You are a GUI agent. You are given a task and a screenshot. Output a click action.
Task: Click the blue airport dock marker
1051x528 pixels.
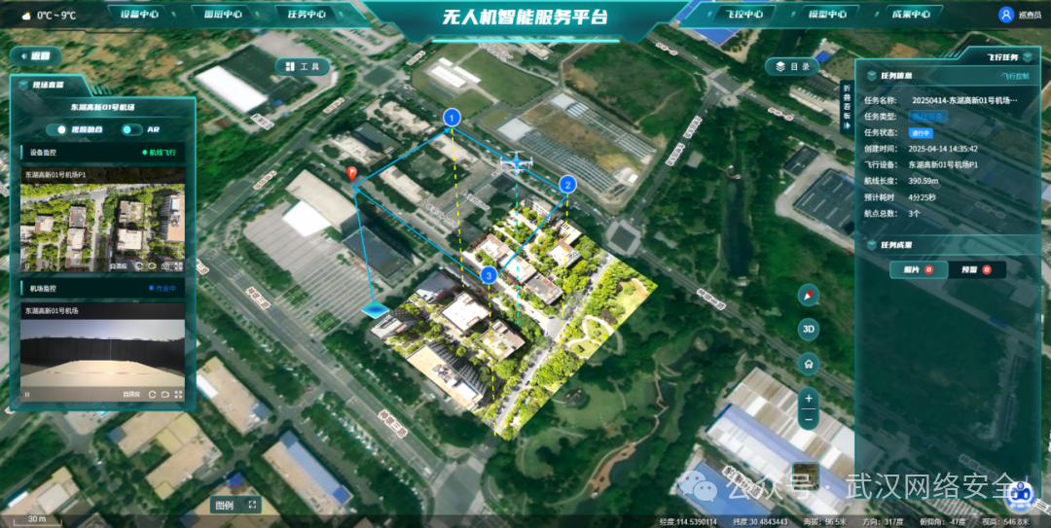click(376, 309)
